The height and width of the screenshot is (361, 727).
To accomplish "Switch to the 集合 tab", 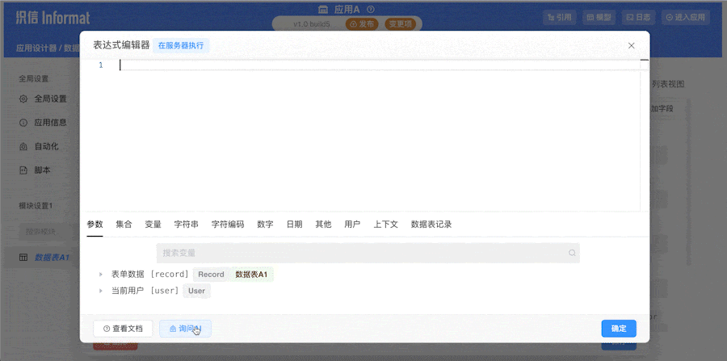I will tap(124, 225).
